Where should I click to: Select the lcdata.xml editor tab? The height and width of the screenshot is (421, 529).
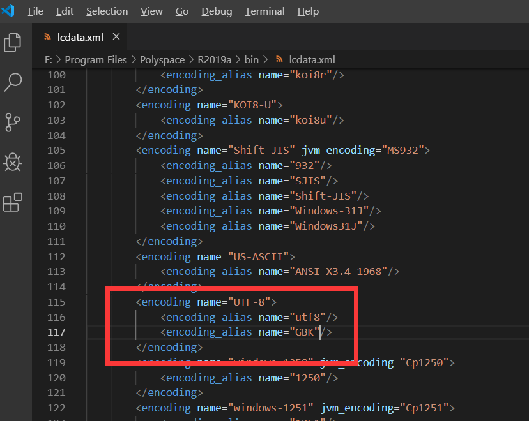(80, 37)
